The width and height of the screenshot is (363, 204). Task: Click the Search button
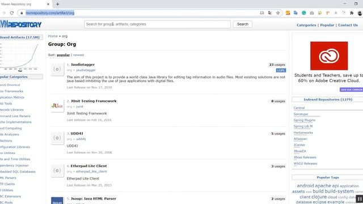coord(242,24)
